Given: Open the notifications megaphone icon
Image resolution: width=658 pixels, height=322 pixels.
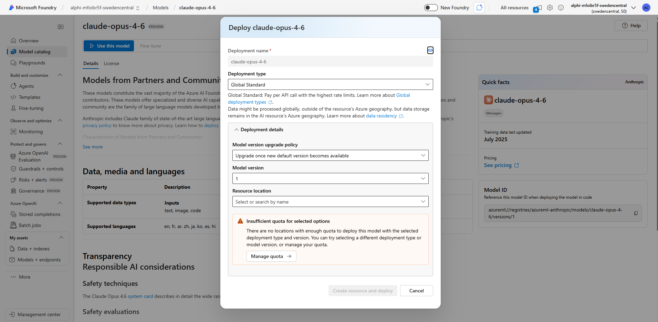Looking at the screenshot, I should (x=538, y=8).
